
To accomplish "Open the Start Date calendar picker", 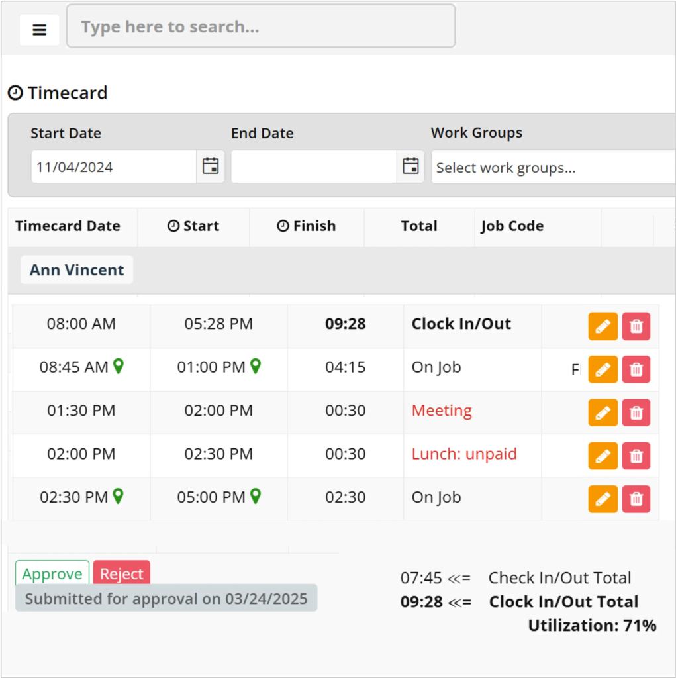I will [x=211, y=166].
